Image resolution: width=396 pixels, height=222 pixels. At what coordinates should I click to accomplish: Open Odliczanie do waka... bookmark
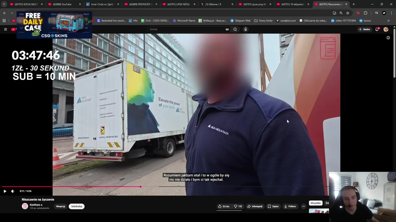313,21
